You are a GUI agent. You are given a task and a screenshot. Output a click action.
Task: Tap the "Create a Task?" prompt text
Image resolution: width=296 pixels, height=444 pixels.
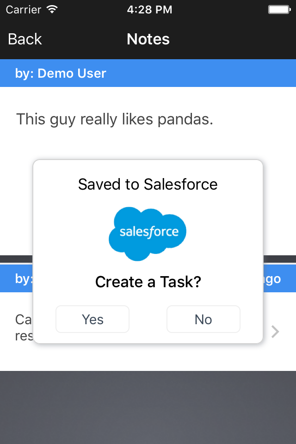click(x=148, y=282)
